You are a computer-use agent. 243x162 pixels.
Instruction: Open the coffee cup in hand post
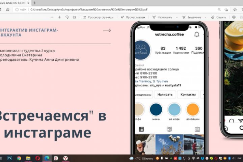(145, 144)
